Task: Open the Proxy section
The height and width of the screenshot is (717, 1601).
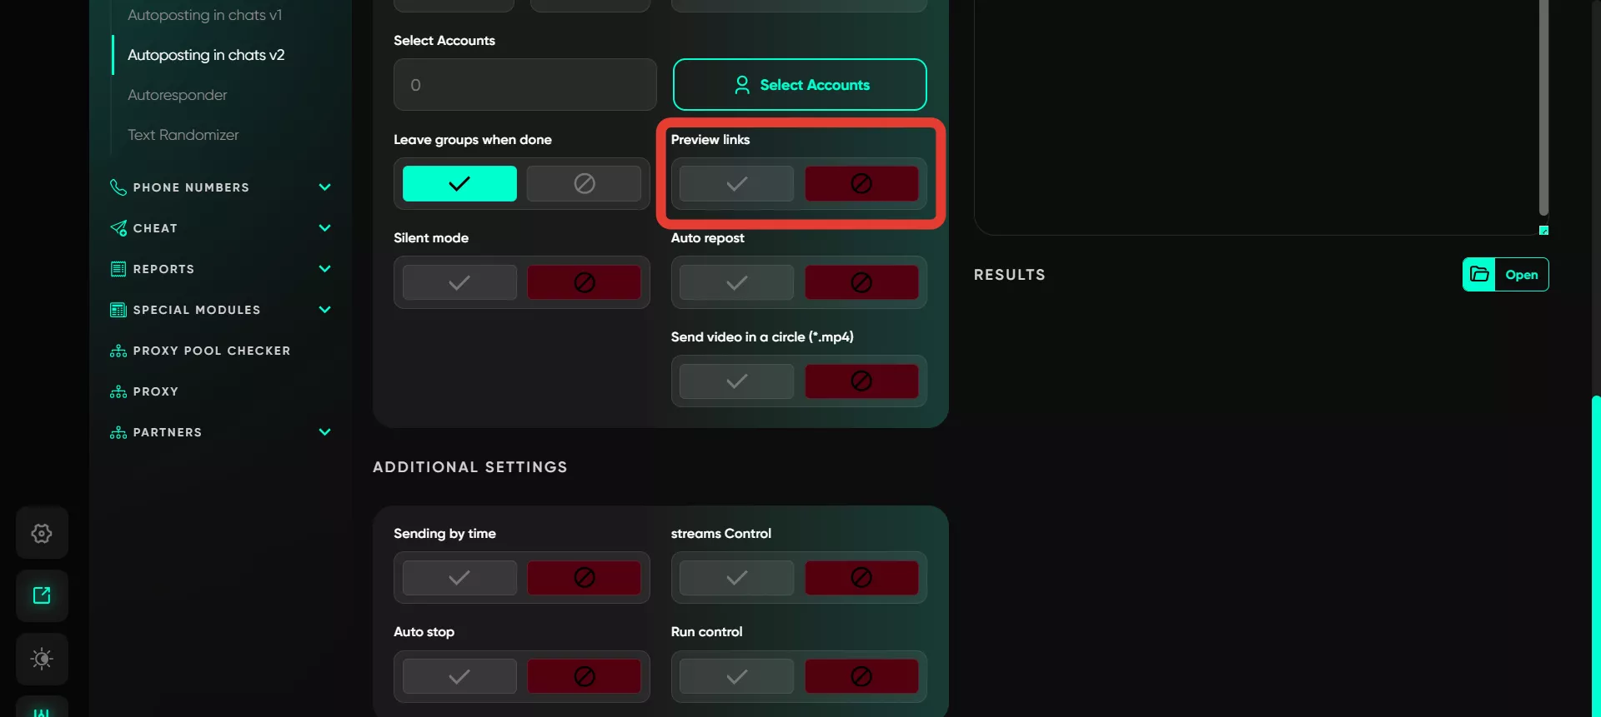Action: coord(156,391)
